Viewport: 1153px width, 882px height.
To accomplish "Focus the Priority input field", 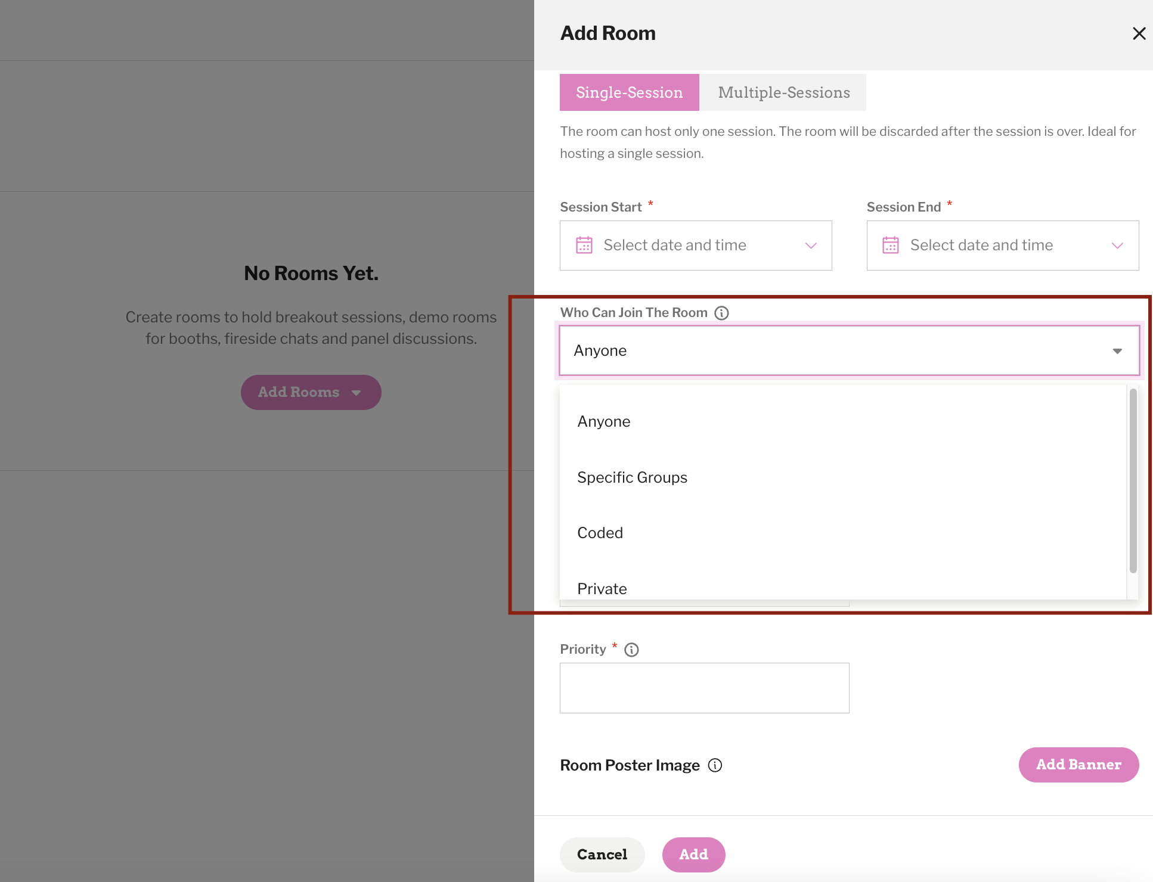I will [704, 688].
